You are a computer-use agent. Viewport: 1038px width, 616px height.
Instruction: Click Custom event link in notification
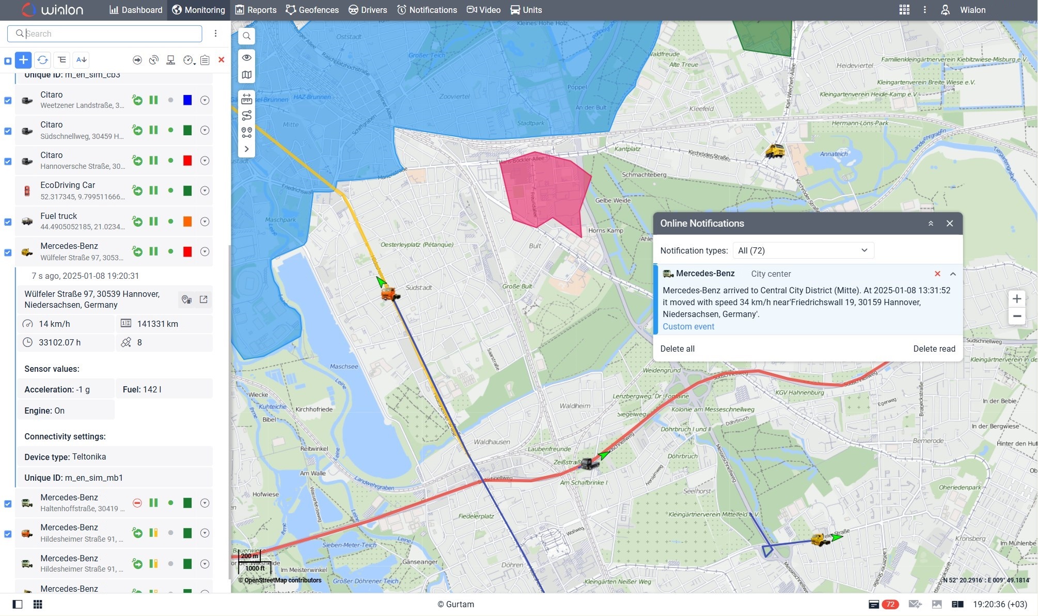click(x=688, y=326)
